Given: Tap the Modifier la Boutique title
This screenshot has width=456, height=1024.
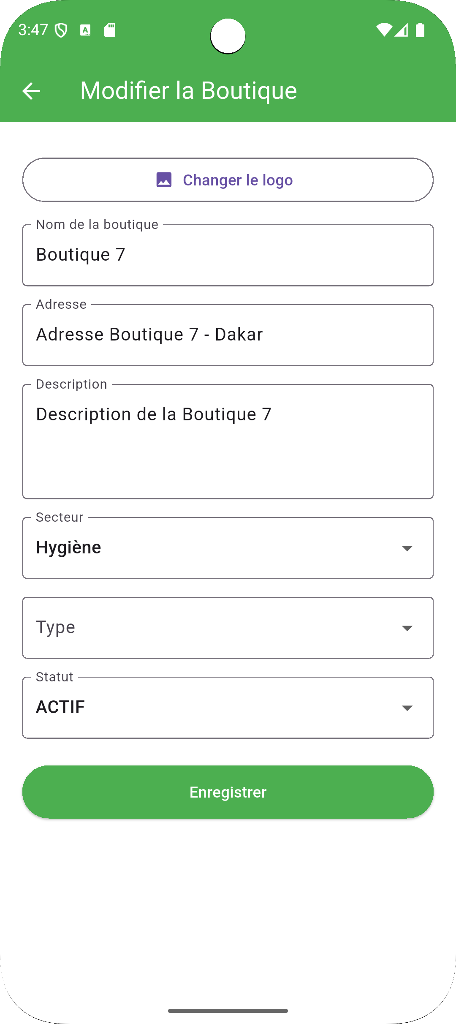Looking at the screenshot, I should (x=189, y=91).
